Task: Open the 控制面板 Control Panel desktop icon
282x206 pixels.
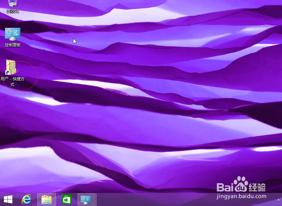Action: click(12, 34)
